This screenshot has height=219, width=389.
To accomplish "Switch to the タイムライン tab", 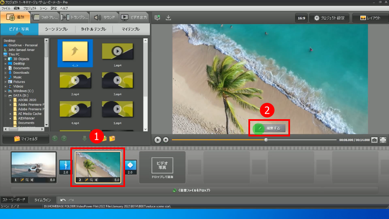I will pos(43,200).
